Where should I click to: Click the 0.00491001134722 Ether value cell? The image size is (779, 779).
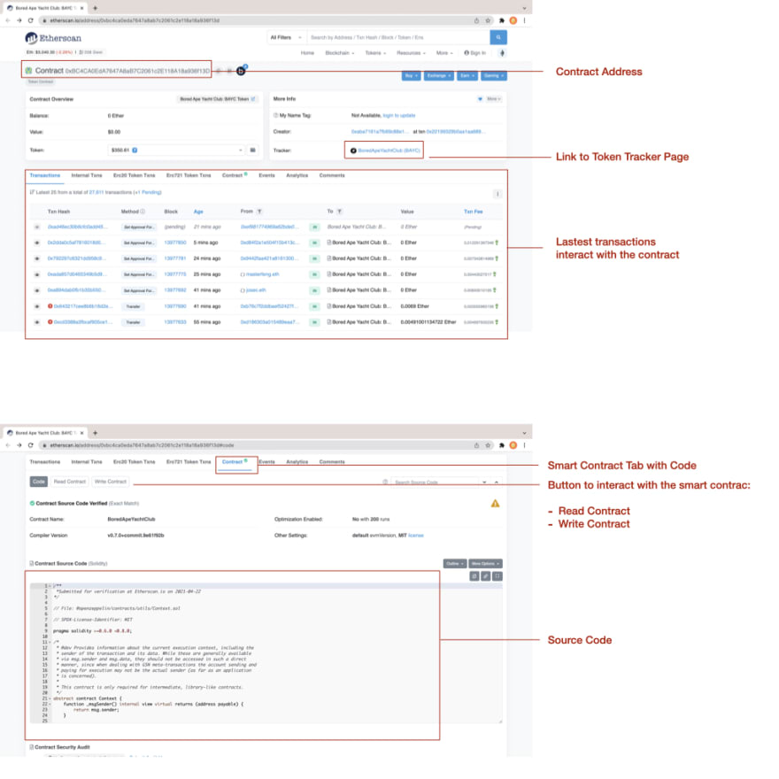428,322
